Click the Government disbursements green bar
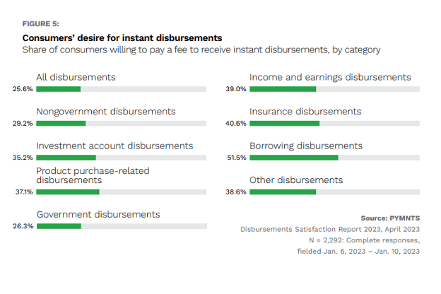This screenshot has width=441, height=294. [x=59, y=226]
